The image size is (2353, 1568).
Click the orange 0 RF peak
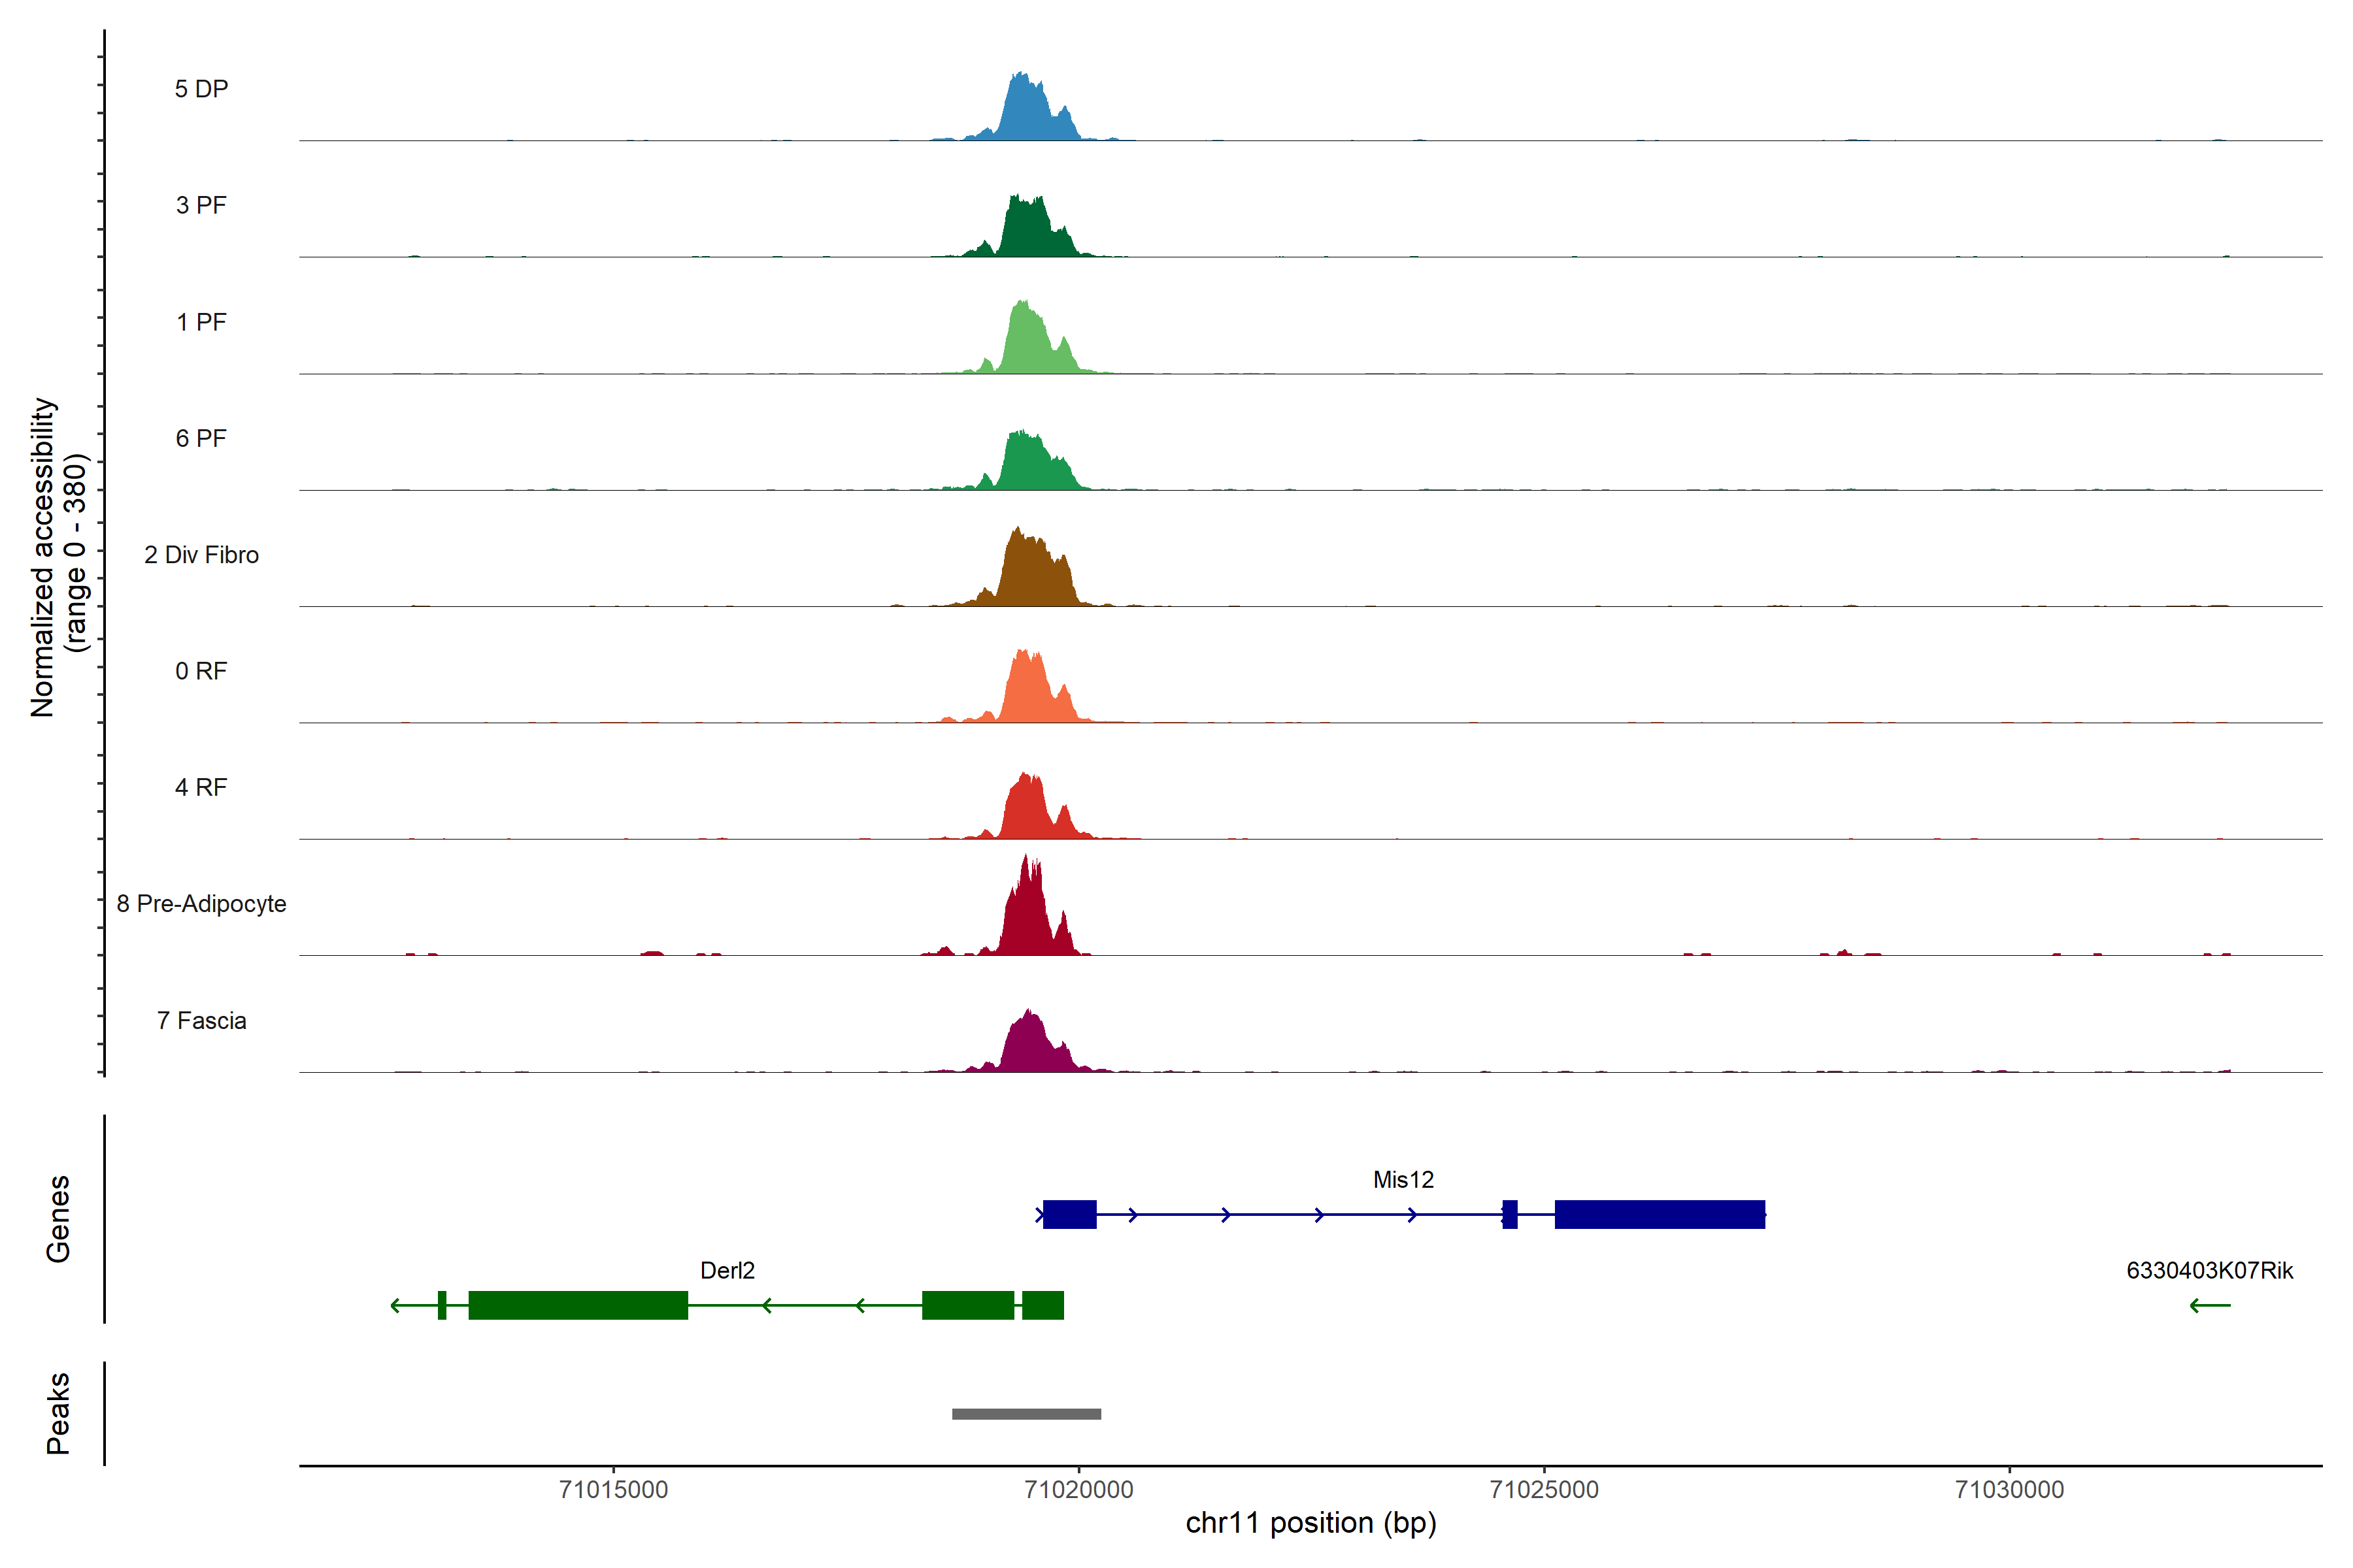tap(1027, 692)
